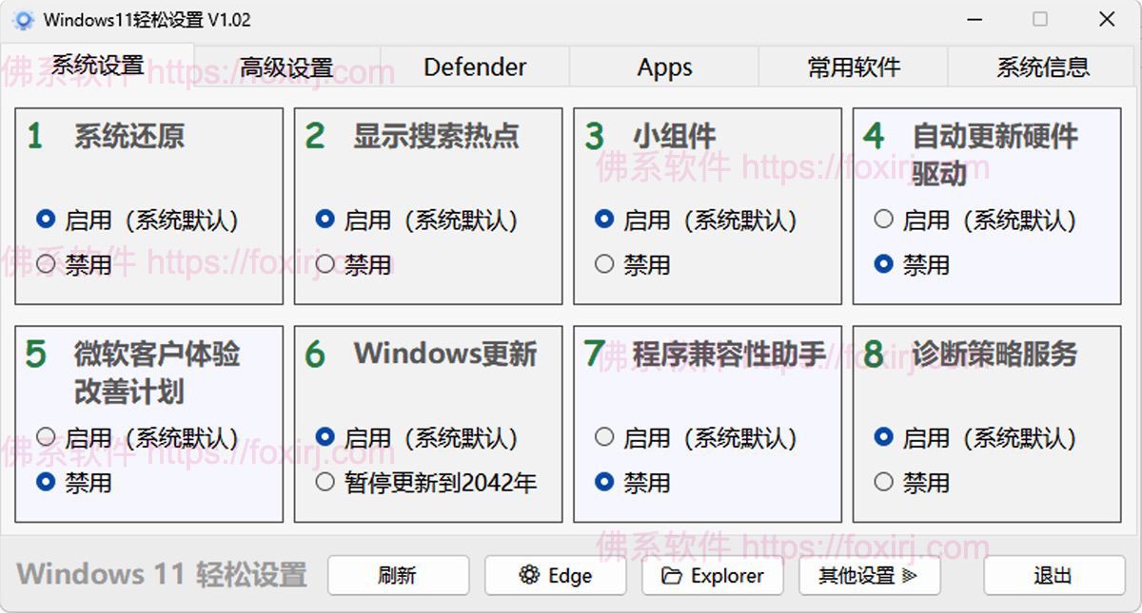Screen dimensions: 1142x613
Task: Enable 程序兼容性助手 system default option
Action: [x=604, y=437]
